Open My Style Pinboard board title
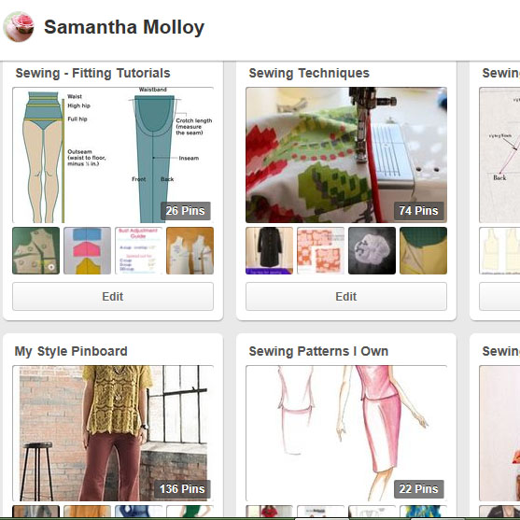Image resolution: width=520 pixels, height=520 pixels. [x=71, y=351]
